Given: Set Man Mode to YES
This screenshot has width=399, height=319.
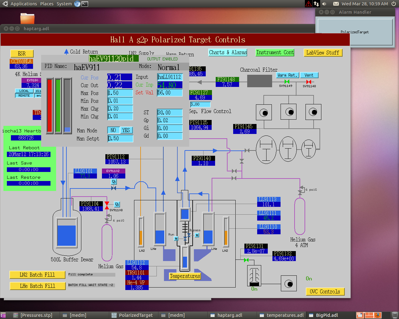Looking at the screenshot, I should click(126, 130).
